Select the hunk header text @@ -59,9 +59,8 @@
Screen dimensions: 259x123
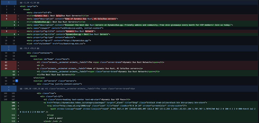click(x=30, y=48)
